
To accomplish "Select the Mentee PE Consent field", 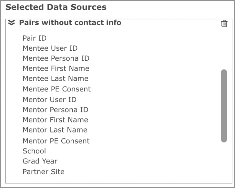I will (56, 89).
